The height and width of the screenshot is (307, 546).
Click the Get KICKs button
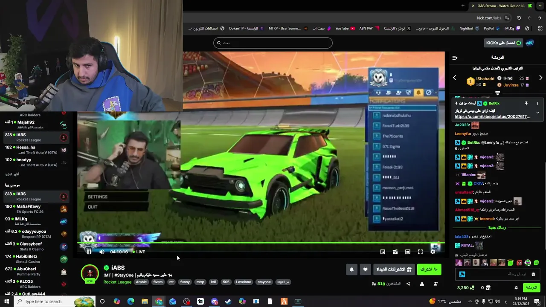(504, 43)
